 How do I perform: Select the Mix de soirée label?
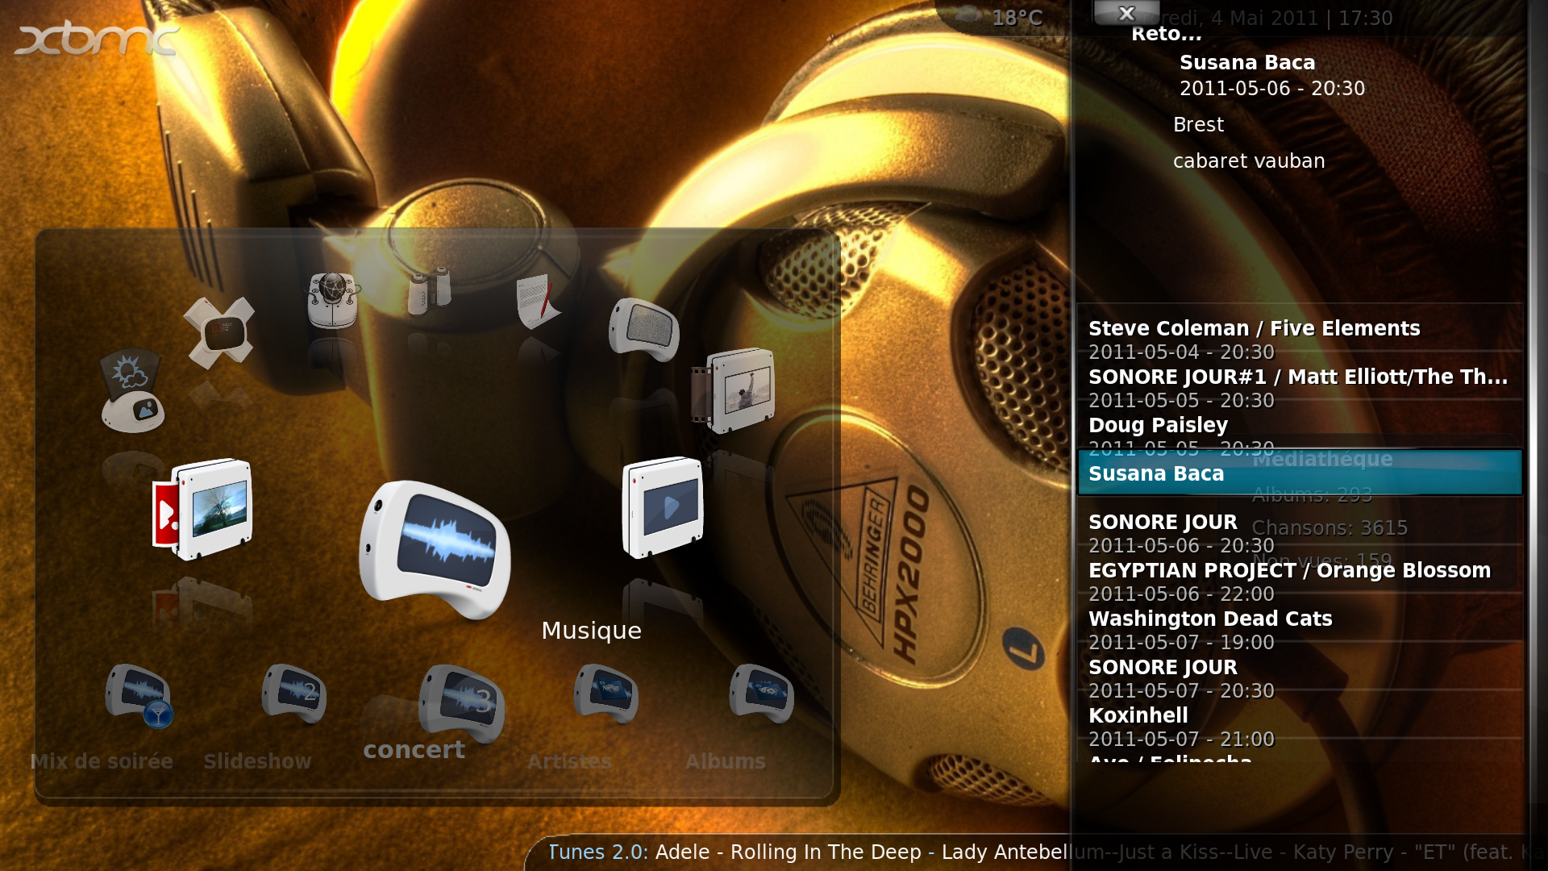coord(102,761)
